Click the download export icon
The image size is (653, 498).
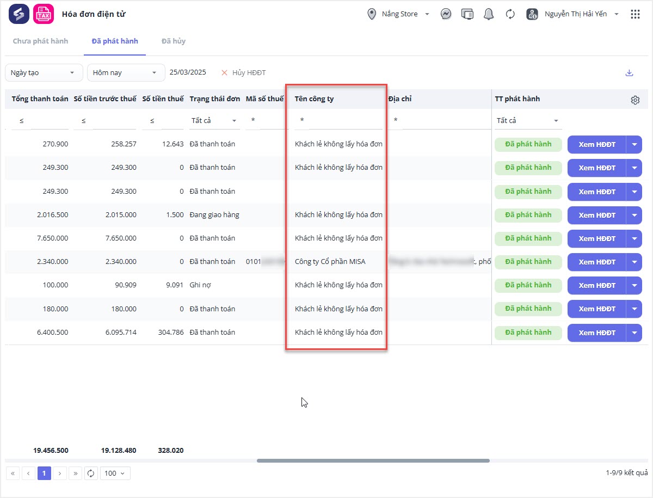(x=629, y=73)
